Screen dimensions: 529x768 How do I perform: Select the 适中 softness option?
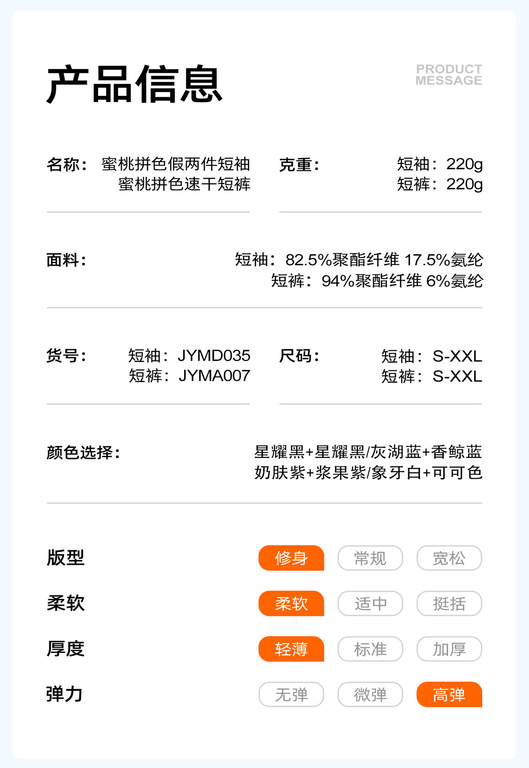pyautogui.click(x=370, y=604)
